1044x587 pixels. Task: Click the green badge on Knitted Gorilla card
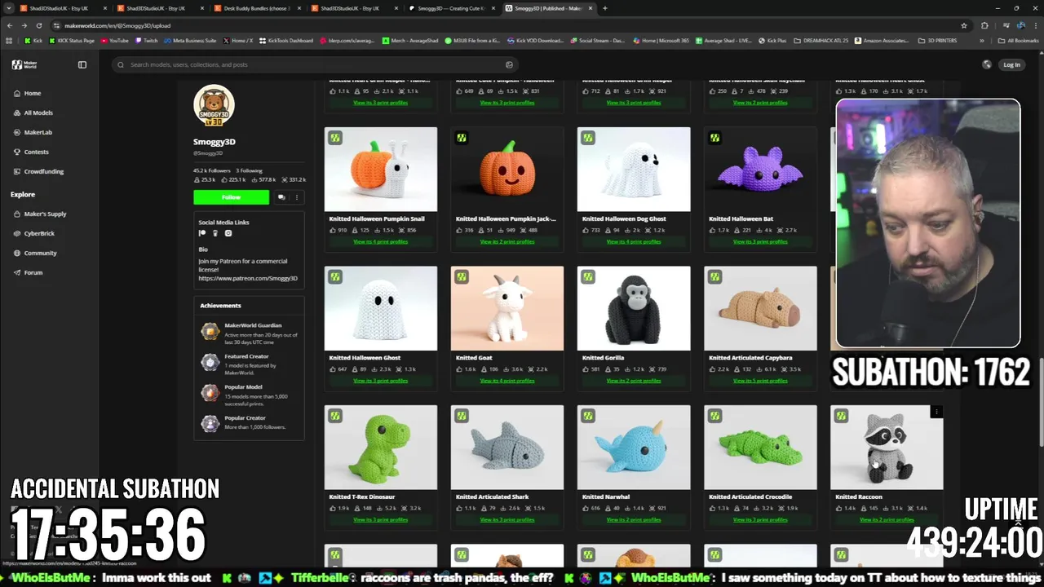[588, 277]
